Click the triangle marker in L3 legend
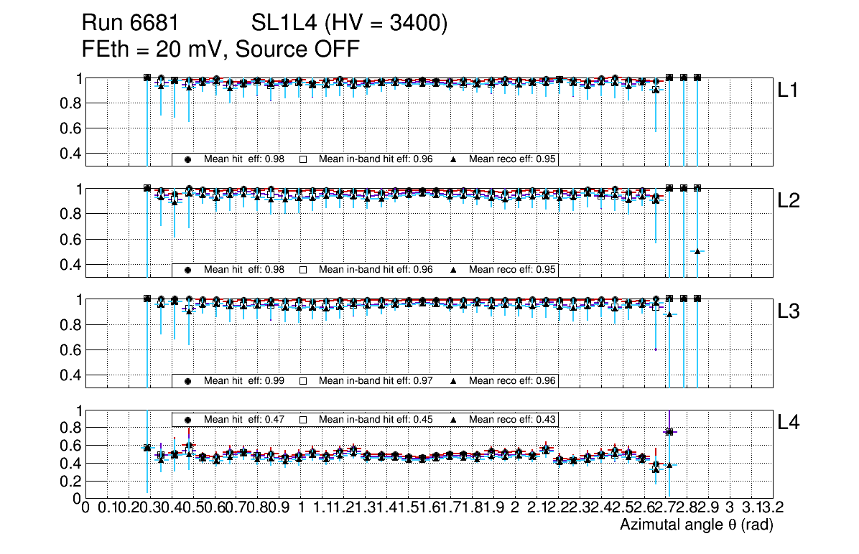The width and height of the screenshot is (859, 554). point(453,381)
